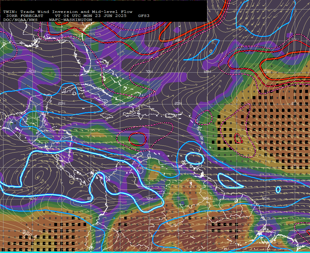
Task: Select the 20N label west of Cuba
Action: point(61,103)
